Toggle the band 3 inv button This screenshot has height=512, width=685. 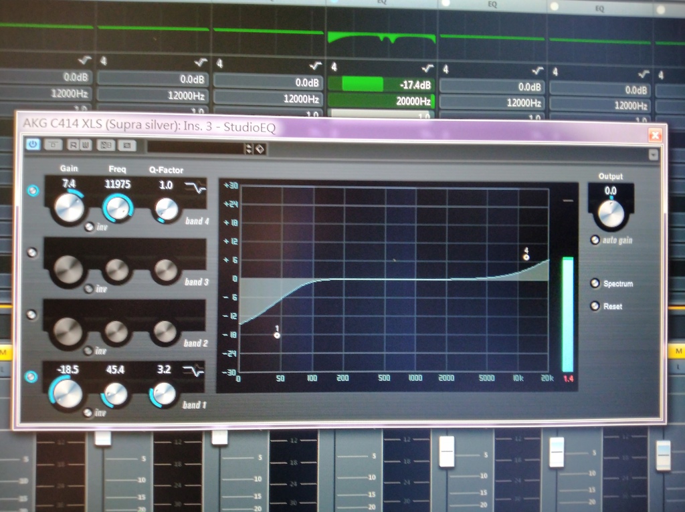tap(89, 289)
